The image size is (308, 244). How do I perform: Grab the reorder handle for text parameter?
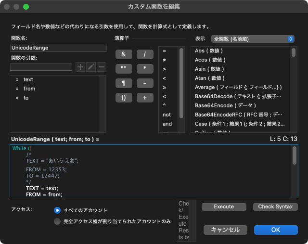click(17, 79)
